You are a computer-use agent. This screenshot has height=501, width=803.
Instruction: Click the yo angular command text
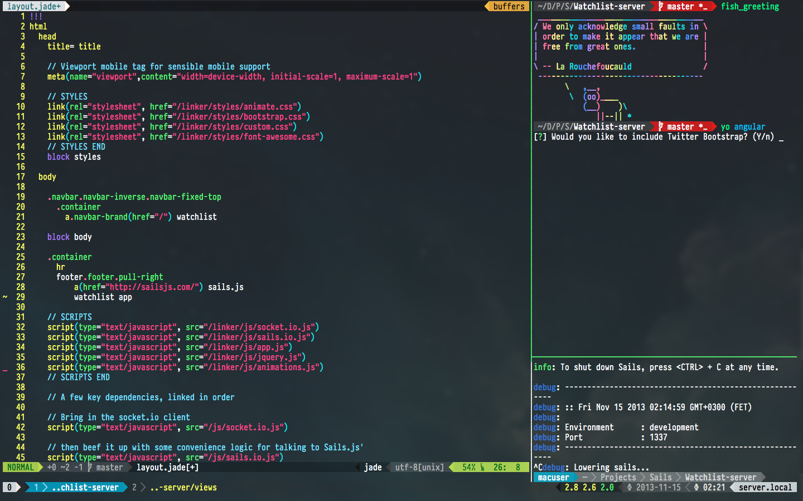pyautogui.click(x=743, y=126)
